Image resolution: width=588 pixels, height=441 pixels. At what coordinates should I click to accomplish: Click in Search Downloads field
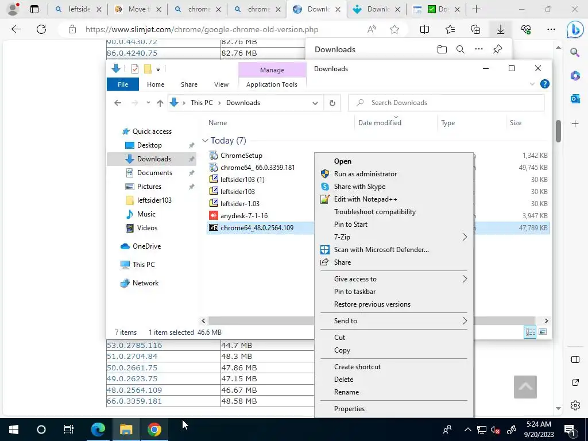click(x=446, y=103)
